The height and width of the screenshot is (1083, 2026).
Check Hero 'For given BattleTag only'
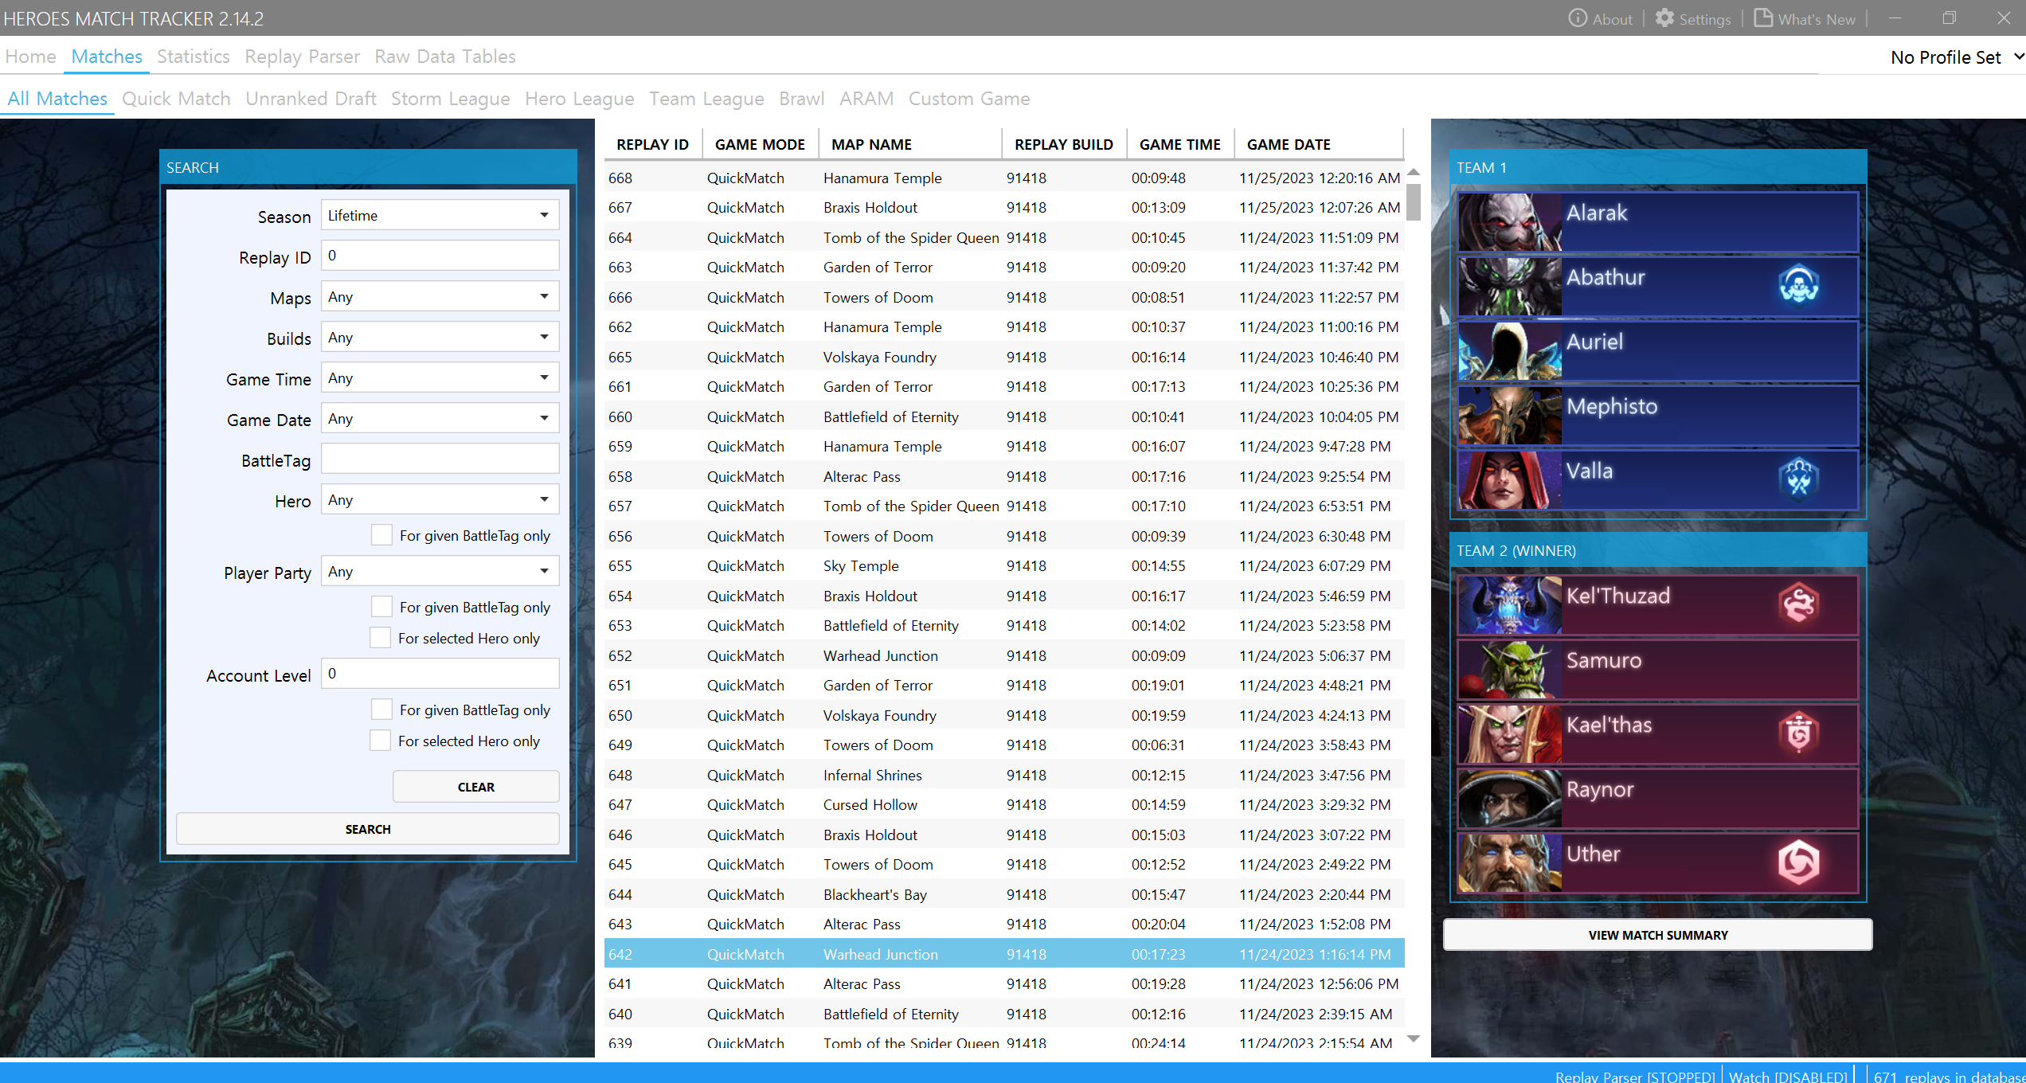pyautogui.click(x=381, y=535)
